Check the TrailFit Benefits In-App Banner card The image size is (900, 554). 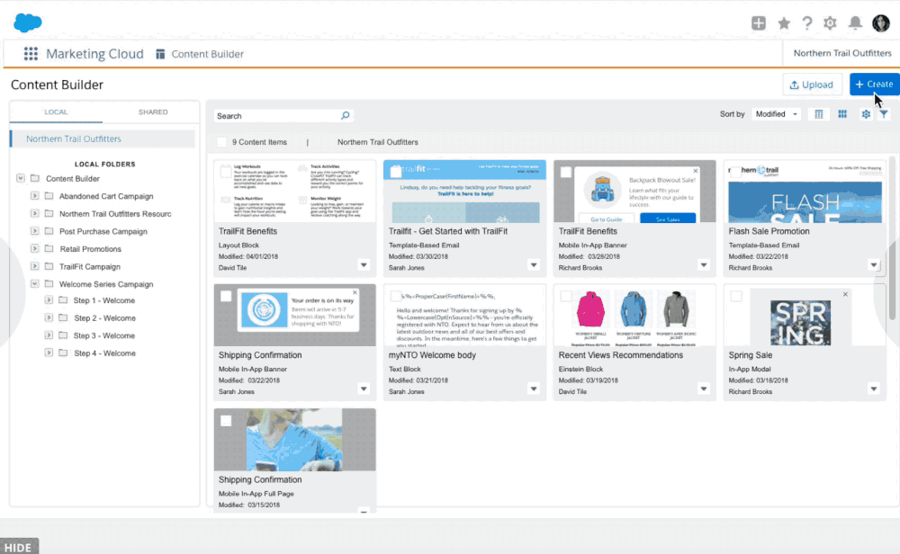click(x=566, y=172)
